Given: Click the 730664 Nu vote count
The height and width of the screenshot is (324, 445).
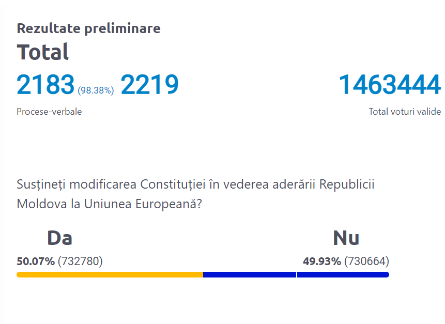Looking at the screenshot, I should (x=366, y=261).
